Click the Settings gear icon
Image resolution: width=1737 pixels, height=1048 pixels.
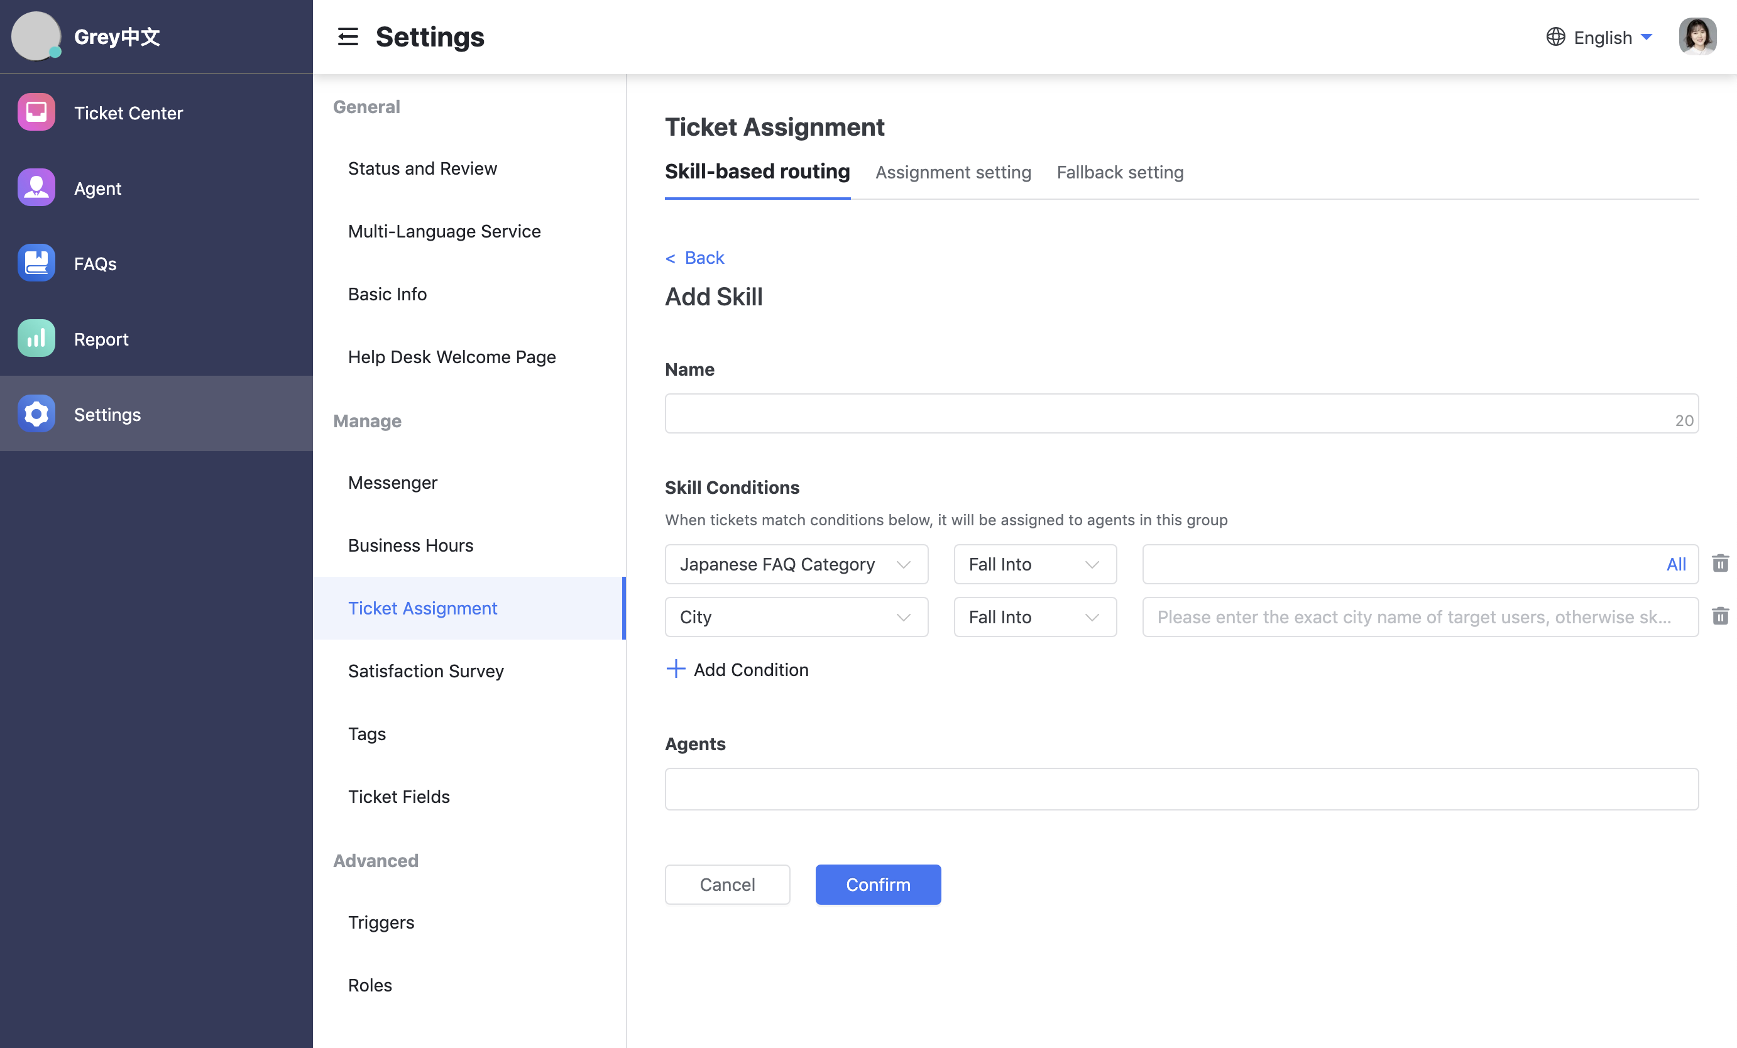36,413
